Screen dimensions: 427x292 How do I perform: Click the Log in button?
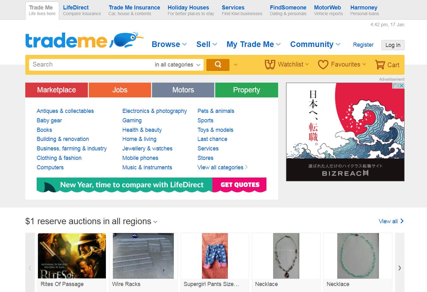click(x=393, y=45)
